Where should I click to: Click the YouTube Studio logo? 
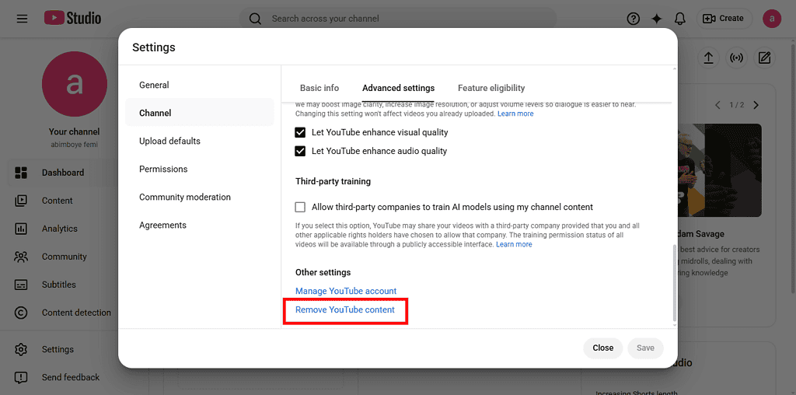point(72,19)
